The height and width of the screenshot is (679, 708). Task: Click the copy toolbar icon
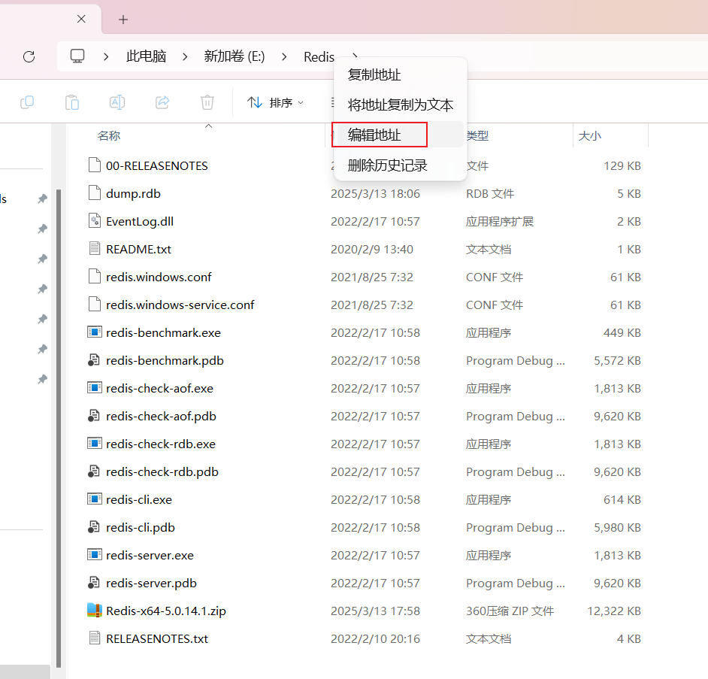pos(27,102)
